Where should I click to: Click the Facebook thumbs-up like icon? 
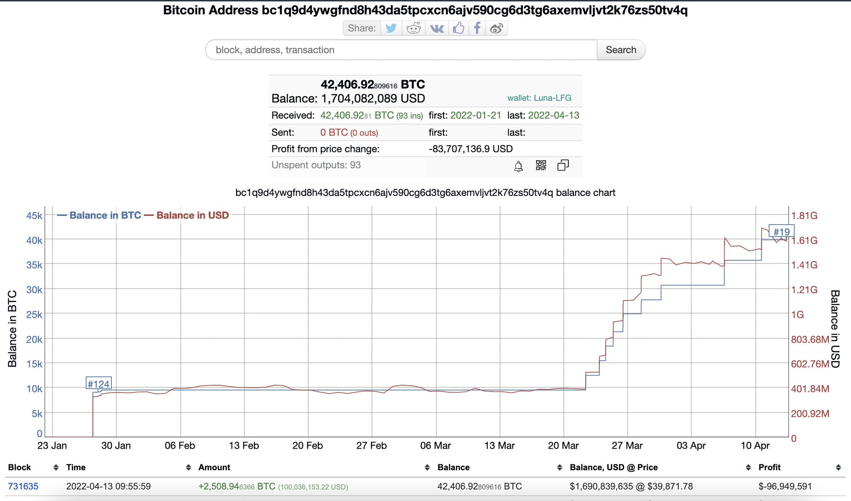[x=458, y=28]
